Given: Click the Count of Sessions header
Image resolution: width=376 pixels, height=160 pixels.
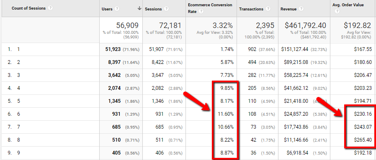Looking at the screenshot, I should pos(28,8).
